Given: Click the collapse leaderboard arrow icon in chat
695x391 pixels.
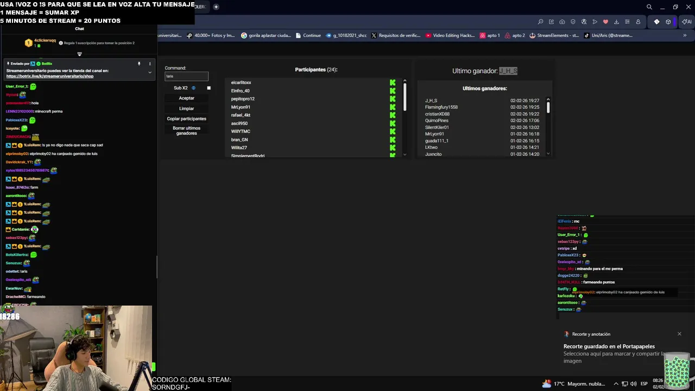Looking at the screenshot, I should (79, 54).
